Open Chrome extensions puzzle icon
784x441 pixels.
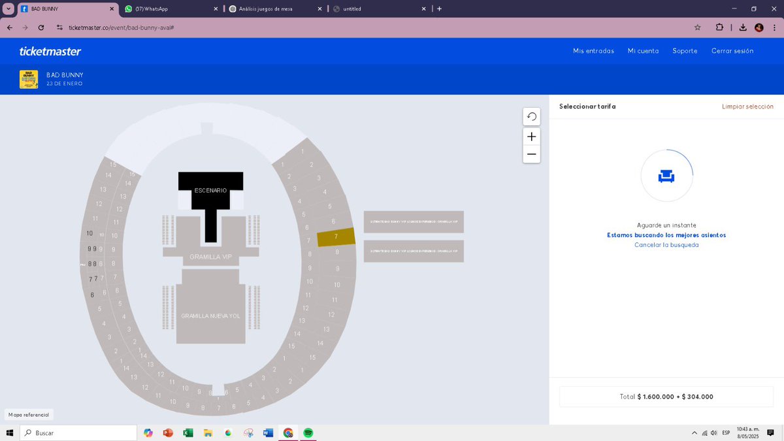point(719,27)
